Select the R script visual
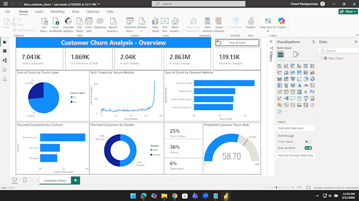This screenshot has height=201, width=359. pyautogui.click(x=306, y=92)
